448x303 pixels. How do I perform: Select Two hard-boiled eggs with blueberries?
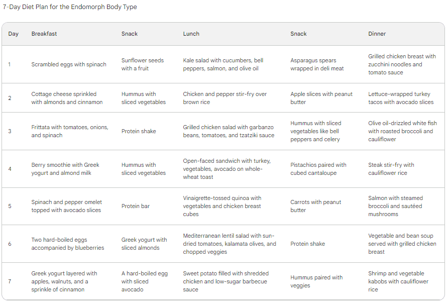point(68,244)
